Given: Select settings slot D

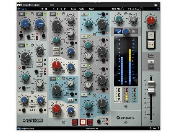Looking at the screenshot, I should [65, 9].
